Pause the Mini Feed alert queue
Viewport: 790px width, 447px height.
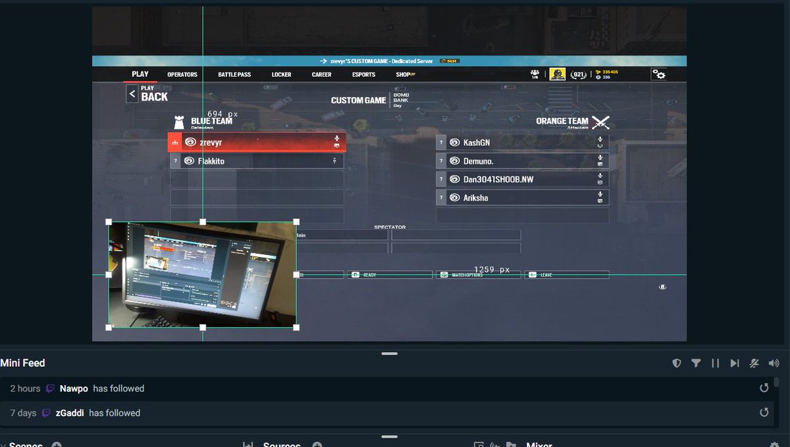click(x=715, y=363)
